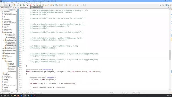Image resolution: width=172 pixels, height=97 pixels.
Task: Click line number 209 in editor gutter
Action: click(20, 66)
